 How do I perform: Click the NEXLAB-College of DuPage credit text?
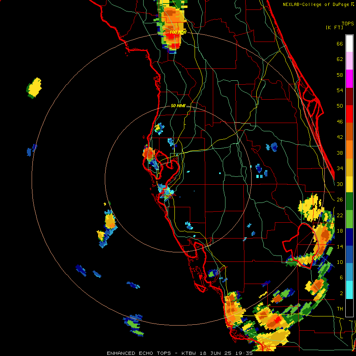pos(318,4)
